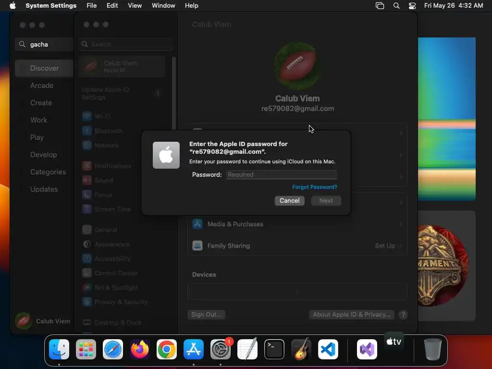Image resolution: width=492 pixels, height=369 pixels.
Task: Open Spotlight search in menu bar
Action: pos(396,6)
